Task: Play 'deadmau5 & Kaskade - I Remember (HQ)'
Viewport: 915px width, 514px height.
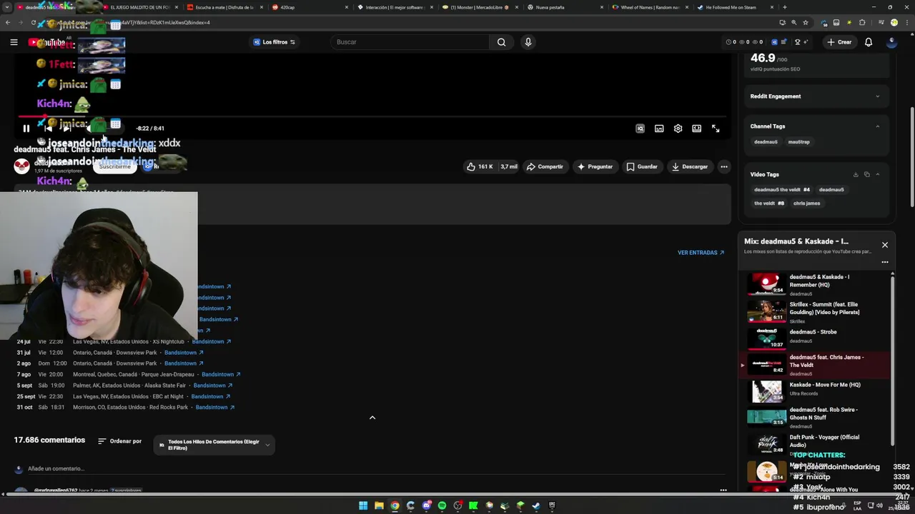Action: coord(815,284)
